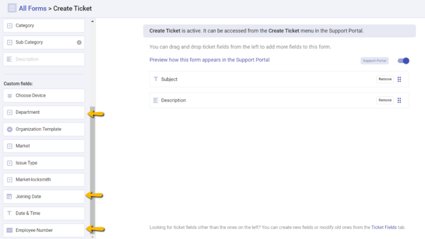
Task: Click the Subject row text-type icon
Action: [x=156, y=79]
